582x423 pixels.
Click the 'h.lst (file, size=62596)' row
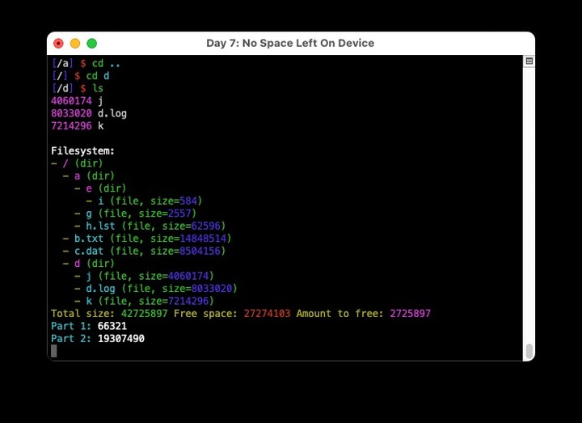(150, 226)
